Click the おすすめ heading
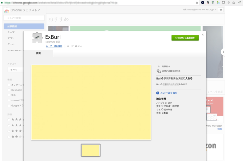The image size is (243, 161). (x=58, y=19)
